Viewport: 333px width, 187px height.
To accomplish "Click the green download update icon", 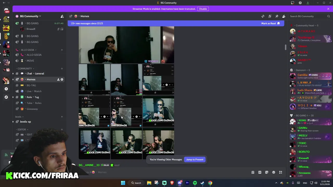I will (308, 3).
